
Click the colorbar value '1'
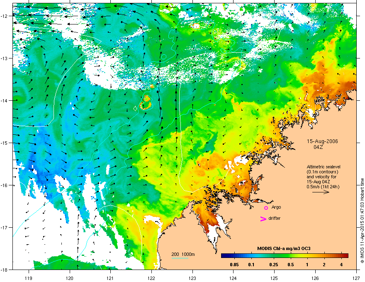coord(307,265)
